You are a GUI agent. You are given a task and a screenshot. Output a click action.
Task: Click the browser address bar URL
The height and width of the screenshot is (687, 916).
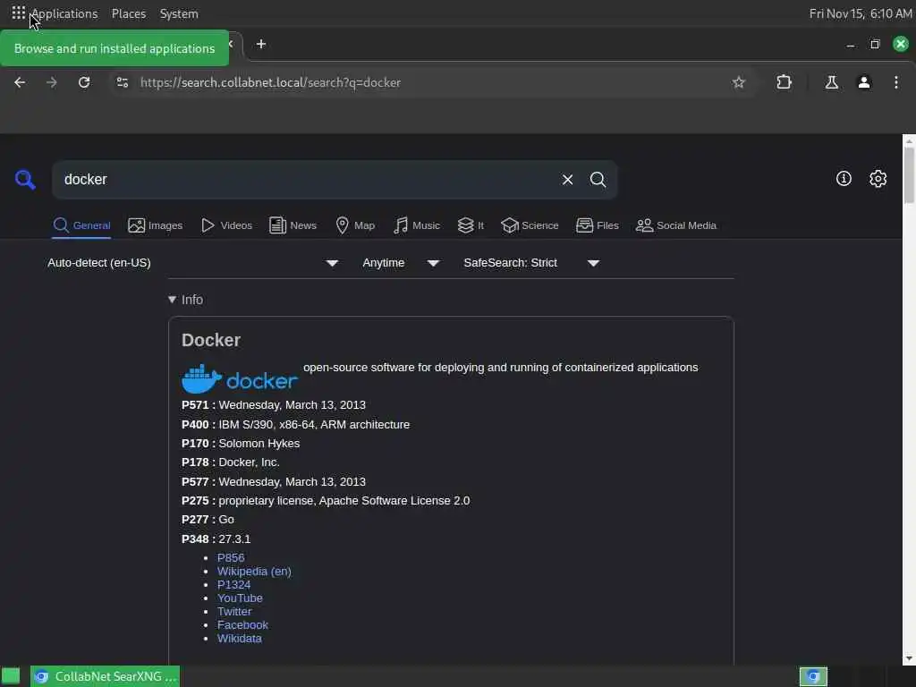[x=270, y=82]
